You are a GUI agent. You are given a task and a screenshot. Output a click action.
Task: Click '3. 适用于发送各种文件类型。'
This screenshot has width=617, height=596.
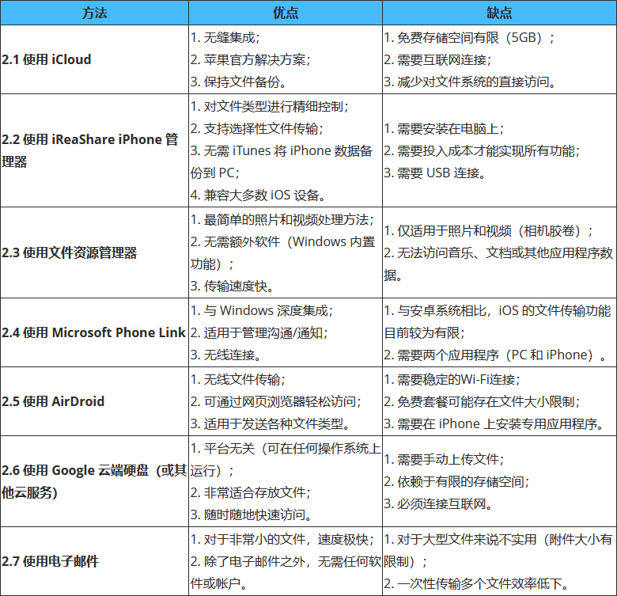coord(271,424)
